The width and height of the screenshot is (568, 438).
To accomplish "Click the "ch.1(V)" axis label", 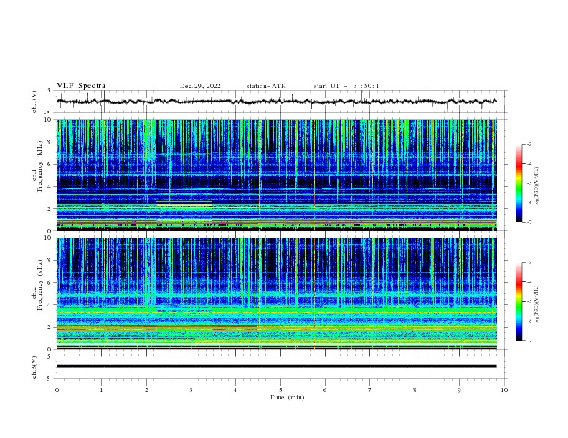I will (34, 102).
